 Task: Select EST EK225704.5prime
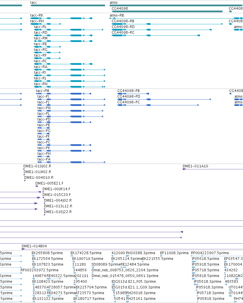coord(91,287)
